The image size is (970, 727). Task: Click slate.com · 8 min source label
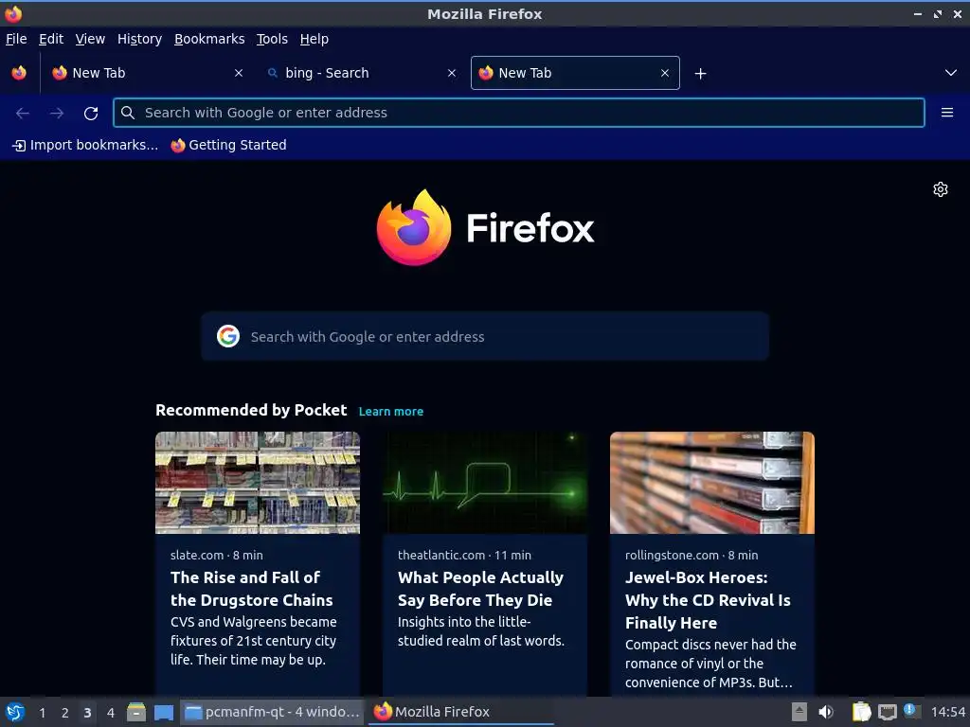coord(217,555)
